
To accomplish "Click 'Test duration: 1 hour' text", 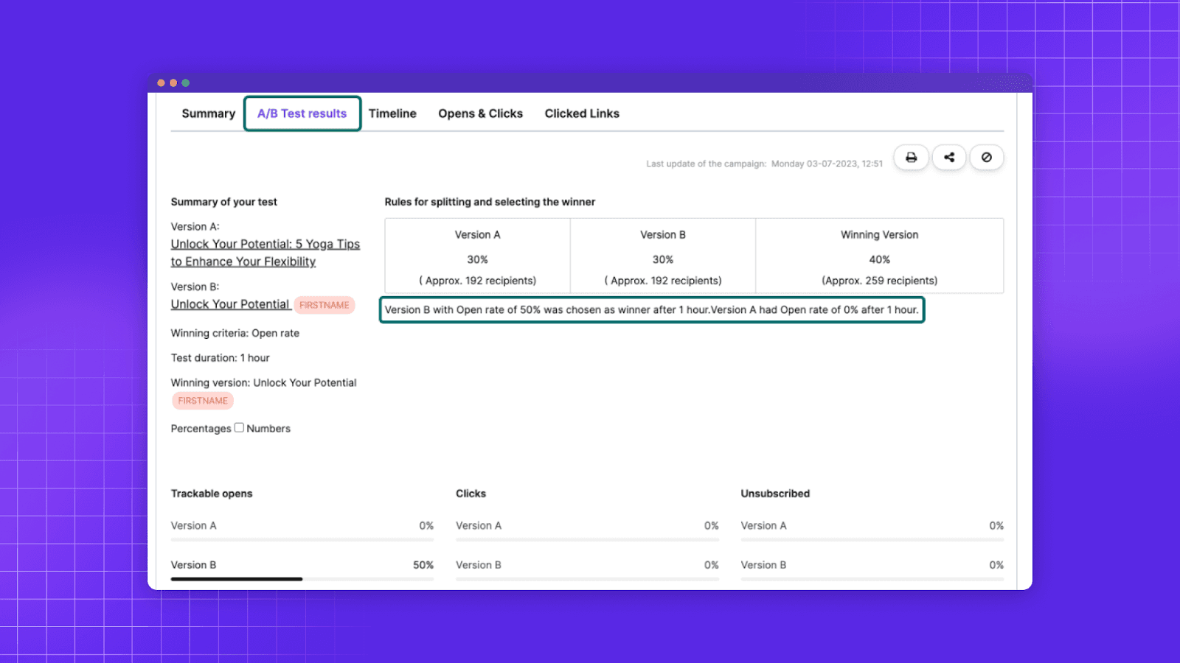I will [220, 358].
